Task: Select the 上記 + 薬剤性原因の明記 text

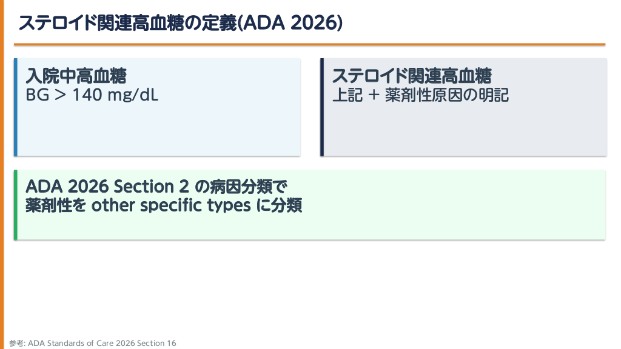Action: tap(420, 95)
